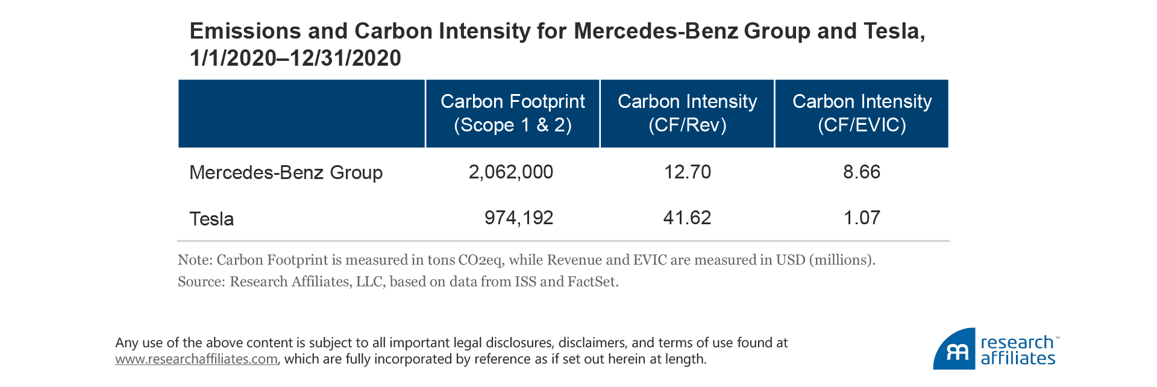Click the Carbon Intensity (CF/Rev) column header
The height and width of the screenshot is (387, 1157).
pos(687,113)
